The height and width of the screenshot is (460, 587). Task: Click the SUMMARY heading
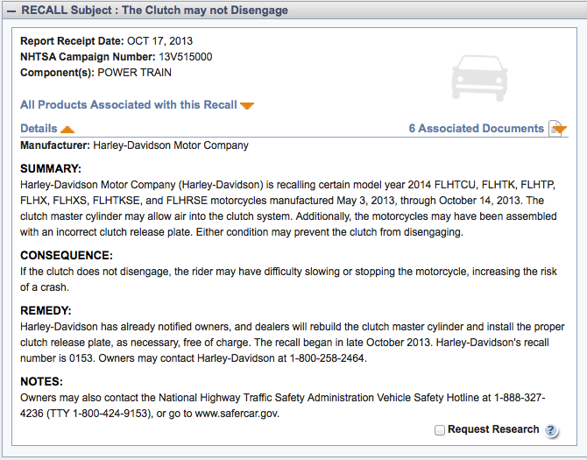click(x=51, y=168)
